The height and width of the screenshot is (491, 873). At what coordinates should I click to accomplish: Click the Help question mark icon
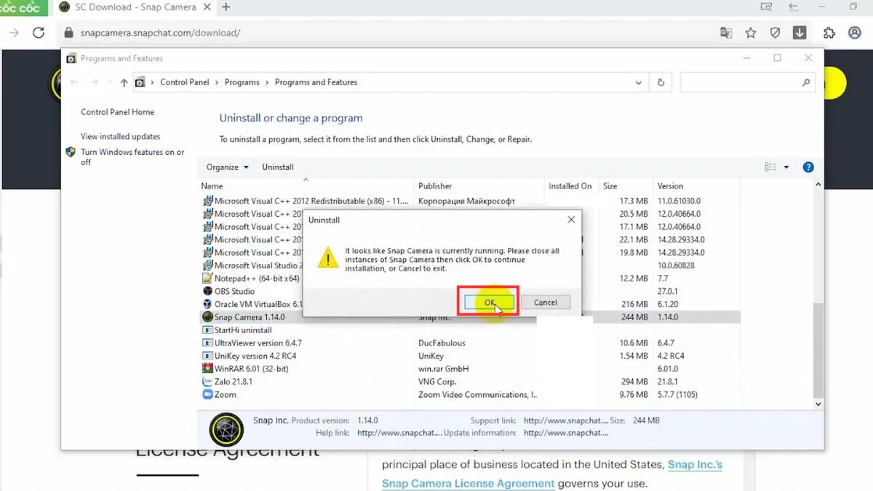(808, 167)
